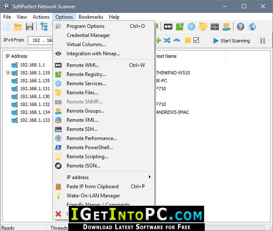The width and height of the screenshot is (273, 231).
Task: Click the IPv4 From address field
Action: coord(40,40)
